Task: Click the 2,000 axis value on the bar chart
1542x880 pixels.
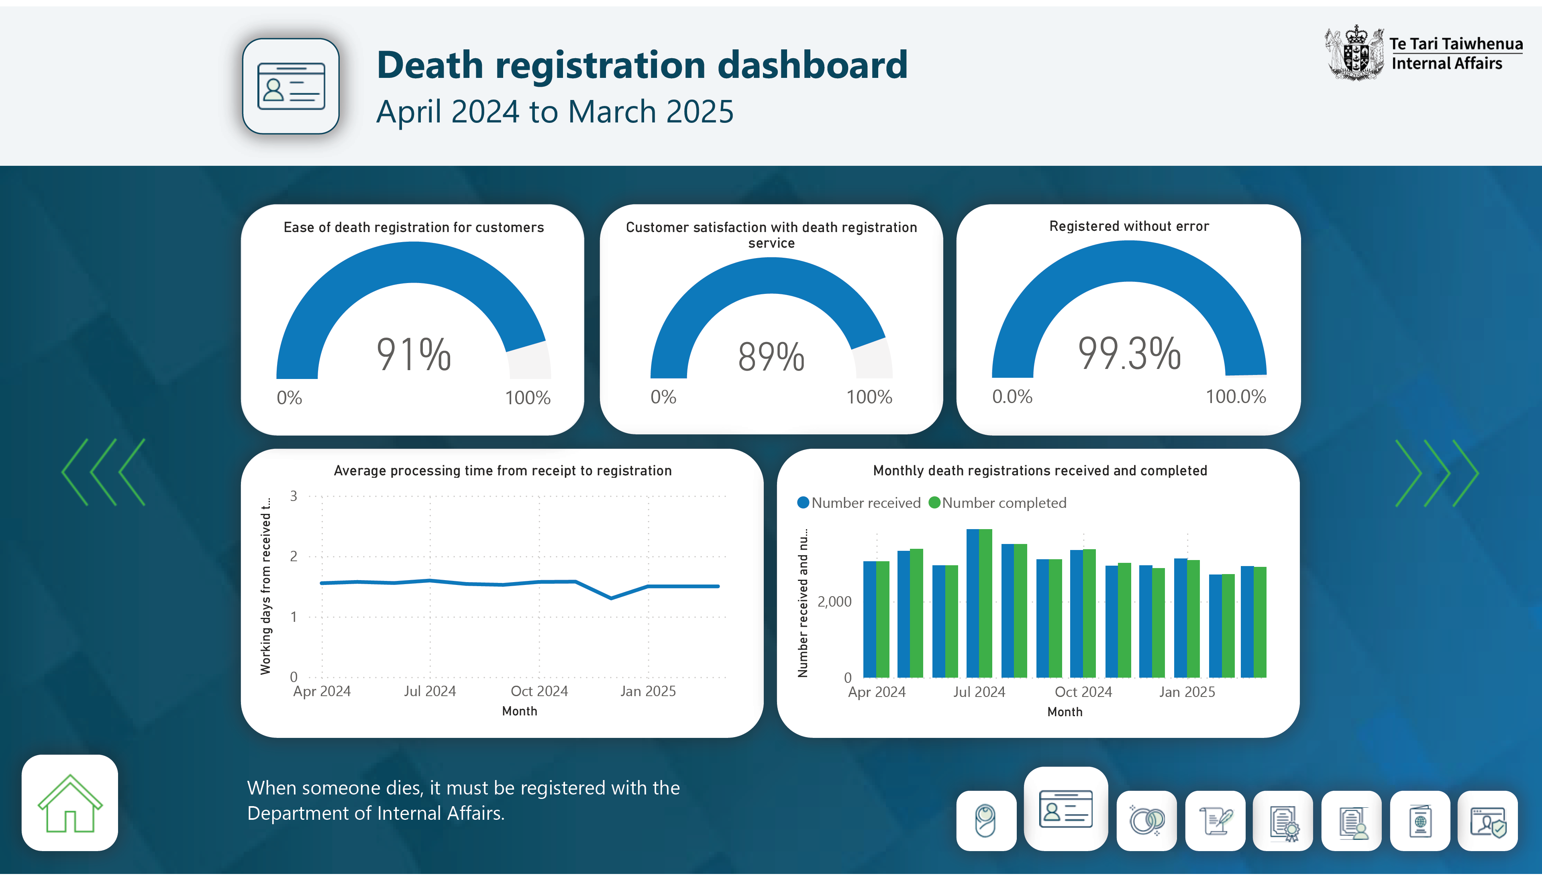Action: (834, 602)
